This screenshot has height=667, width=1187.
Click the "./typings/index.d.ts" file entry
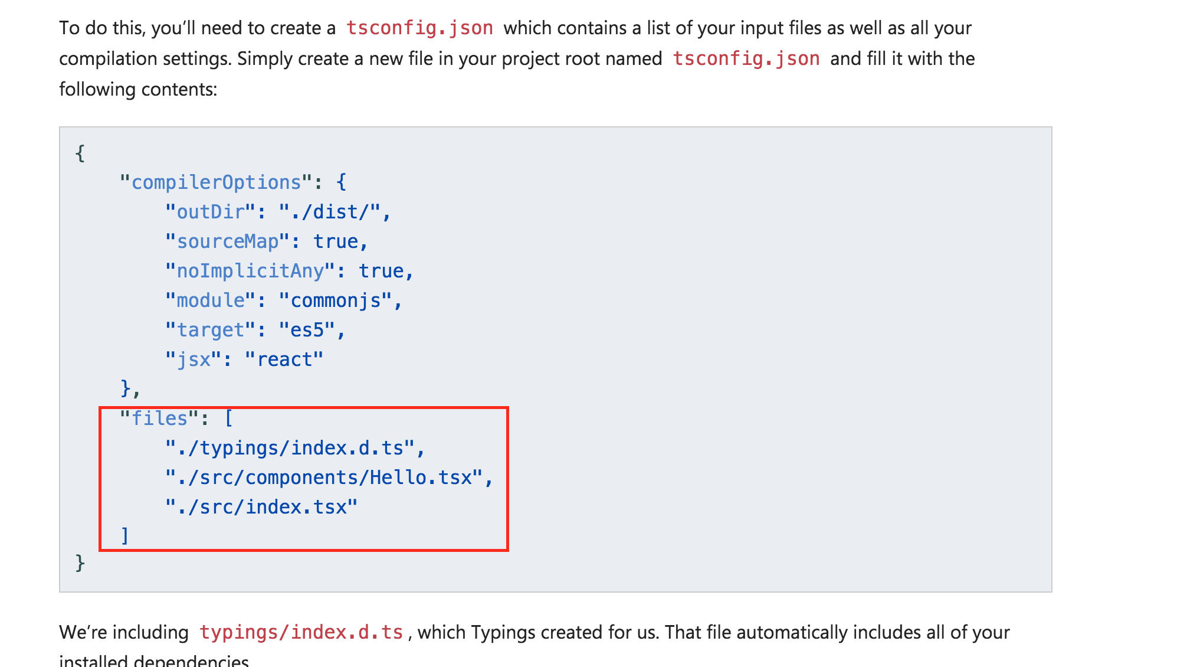(x=290, y=448)
